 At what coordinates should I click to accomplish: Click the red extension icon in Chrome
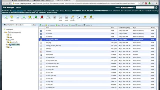click(146, 3)
